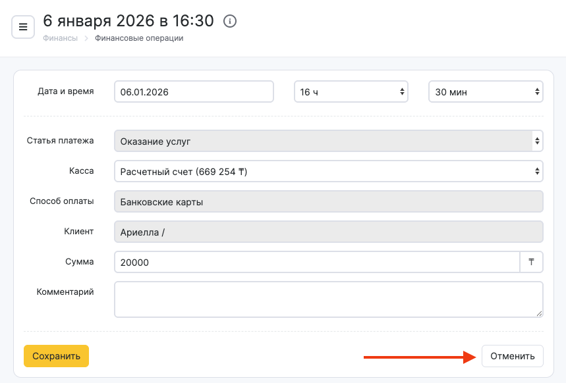The image size is (566, 383).
Task: Expand the hours dropdown showing 16 ч
Action: click(x=351, y=92)
